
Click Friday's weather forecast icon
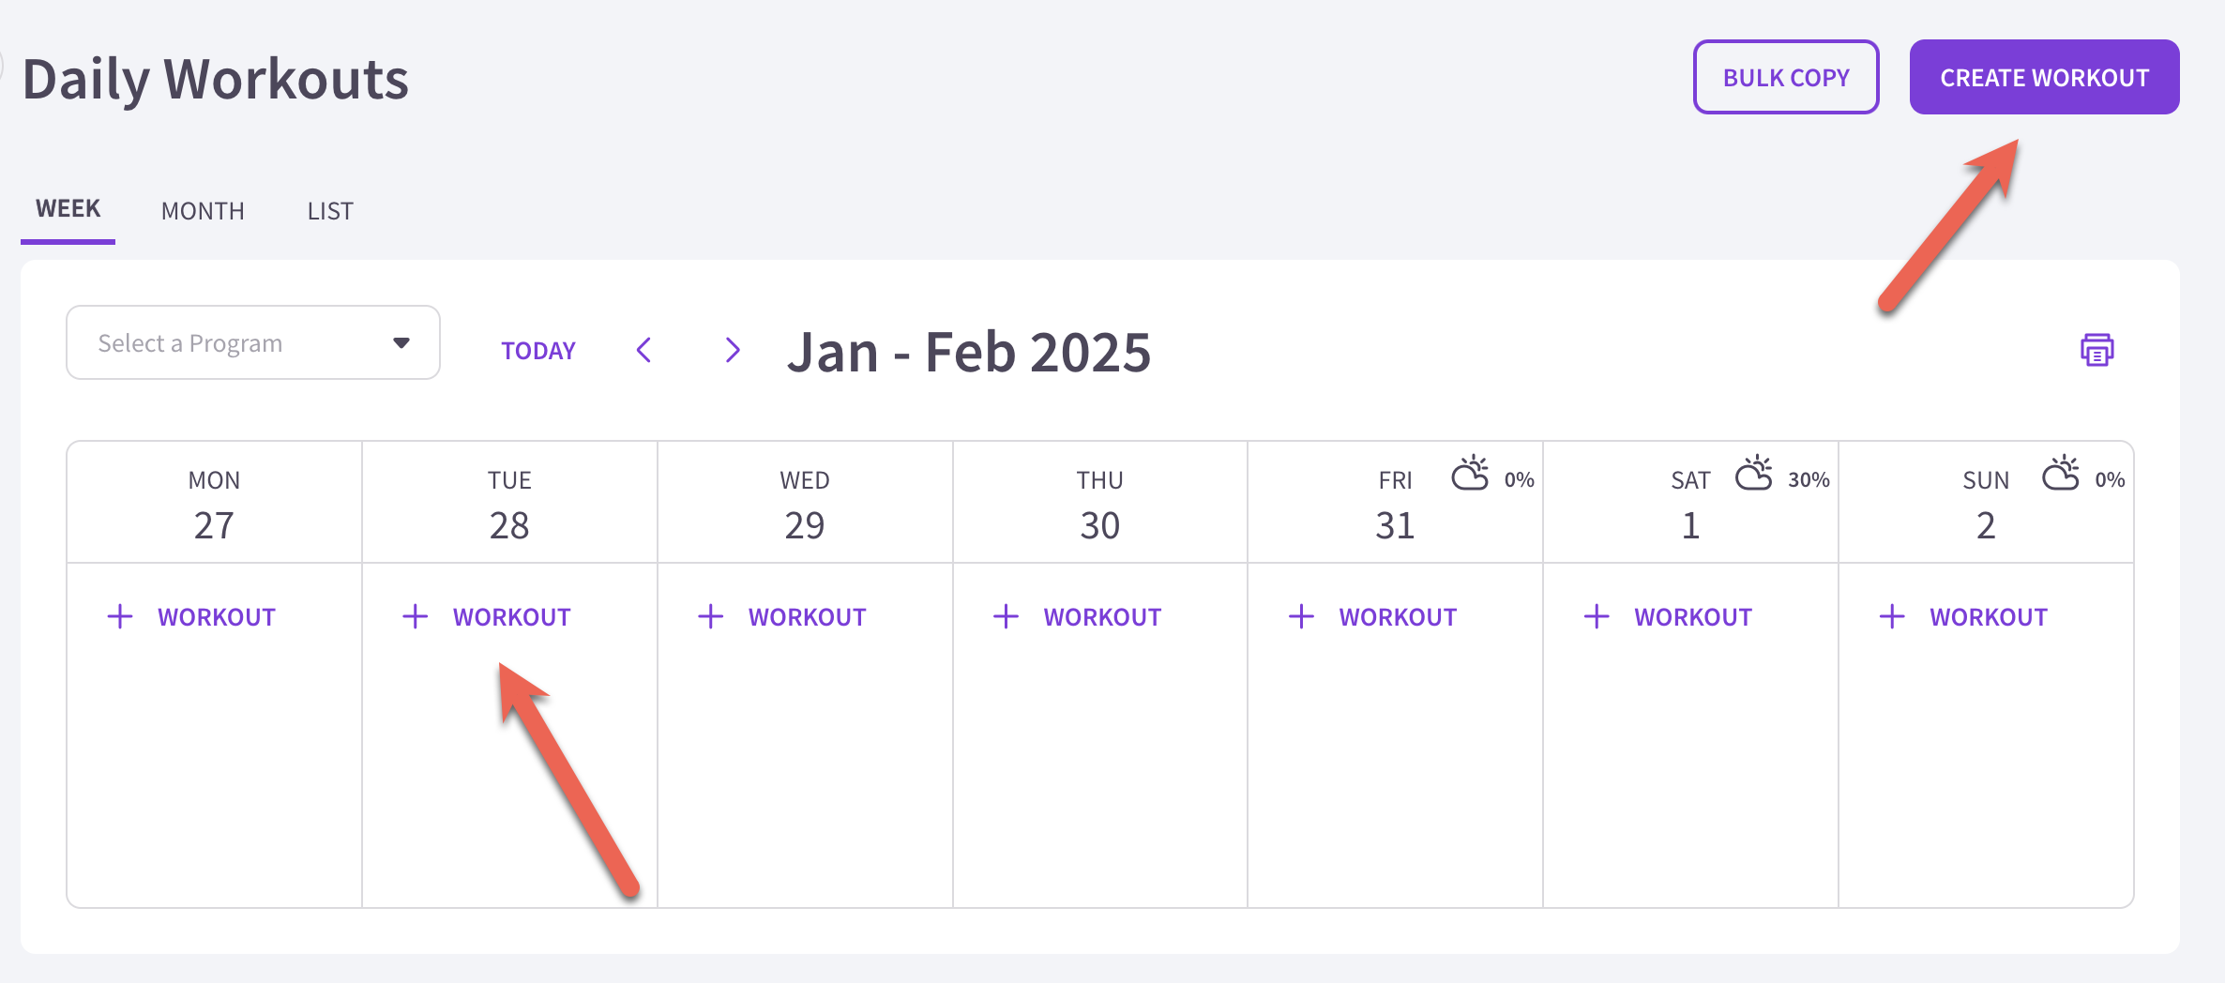tap(1470, 474)
